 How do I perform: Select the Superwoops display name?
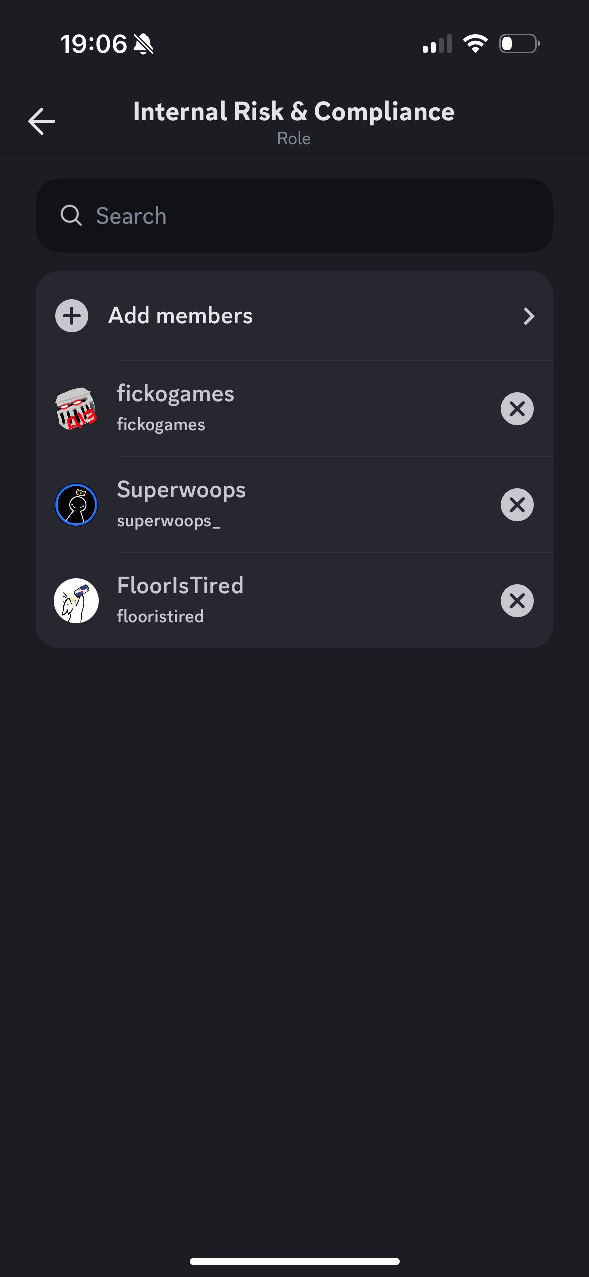(181, 490)
